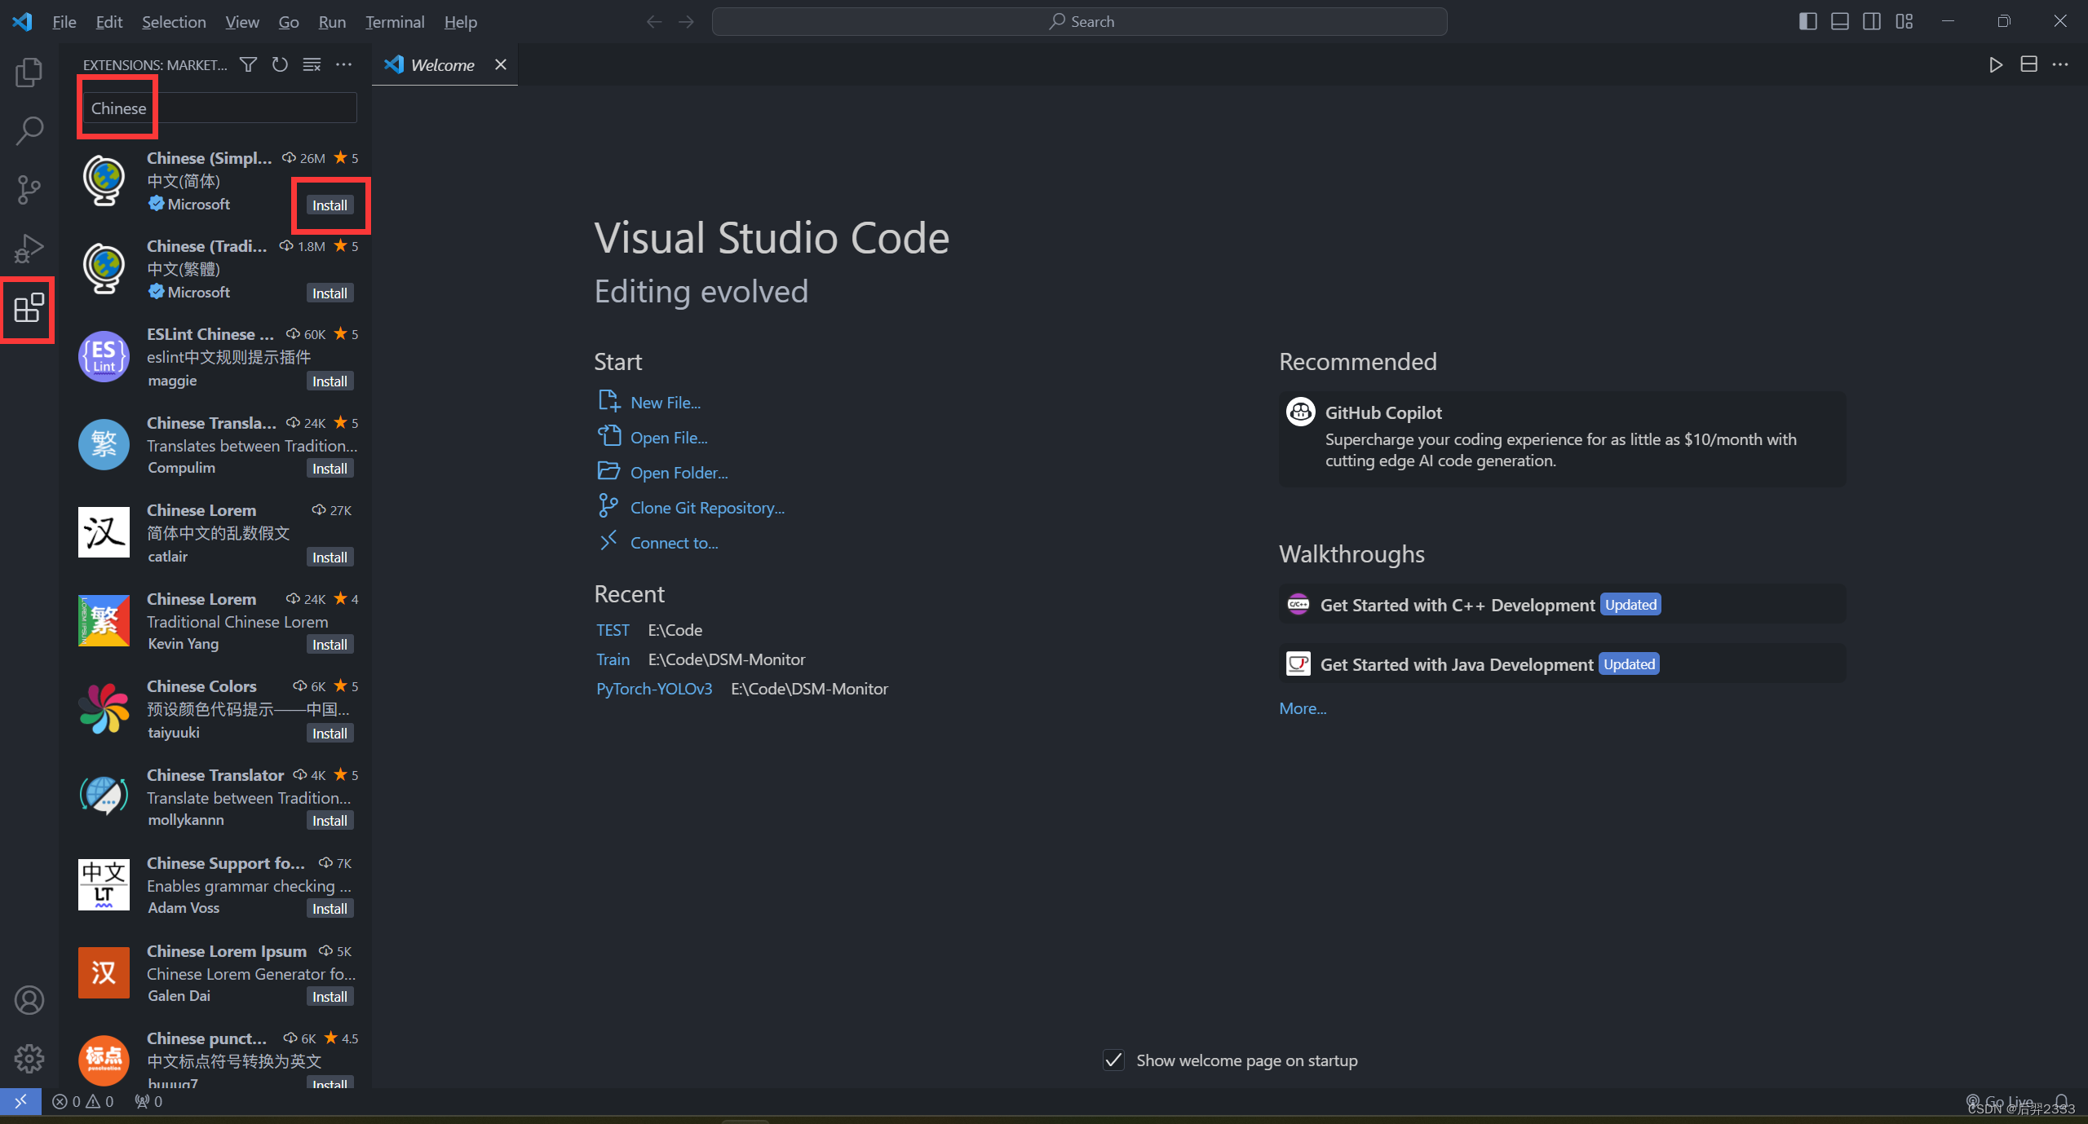Toggle Show welcome page on startup checkbox

[1113, 1060]
